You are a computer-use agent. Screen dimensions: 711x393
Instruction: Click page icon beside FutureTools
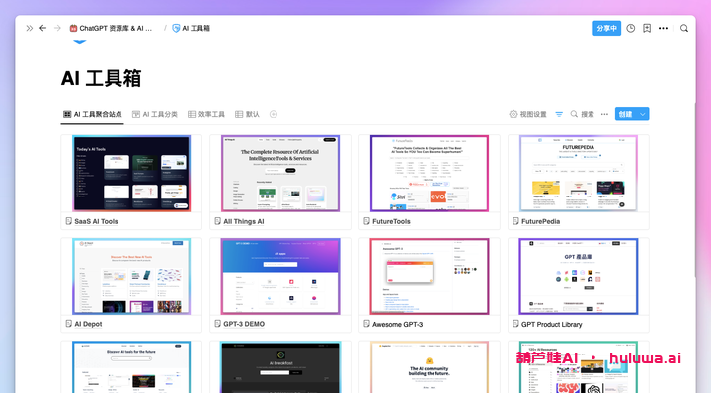[x=366, y=221]
